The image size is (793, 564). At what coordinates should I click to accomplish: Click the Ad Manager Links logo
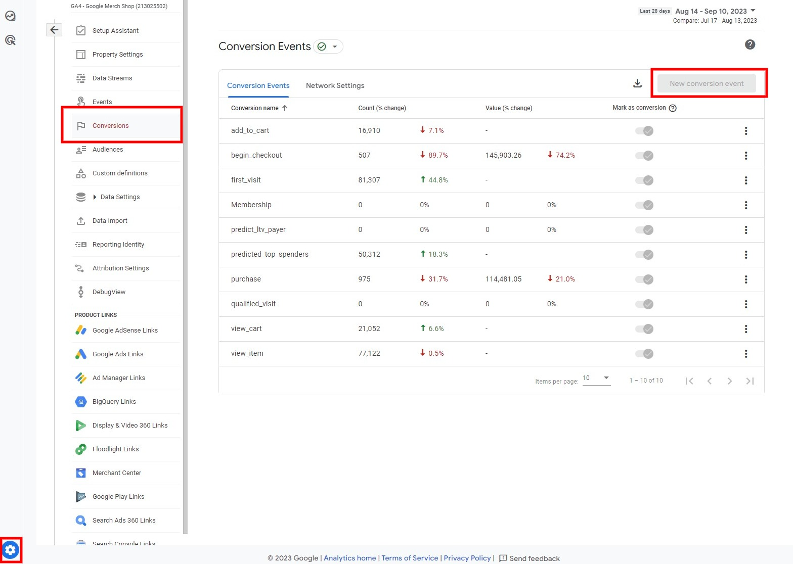point(81,378)
